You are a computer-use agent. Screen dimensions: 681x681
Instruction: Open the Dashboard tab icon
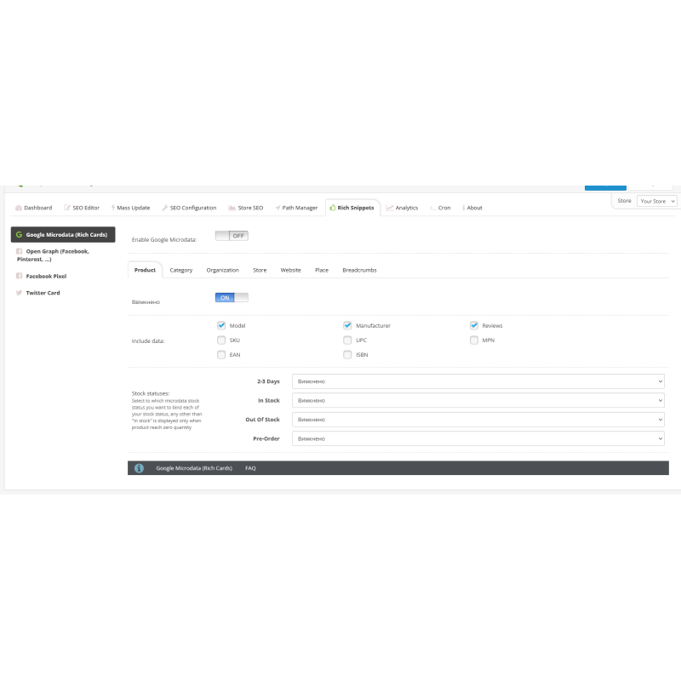20,207
